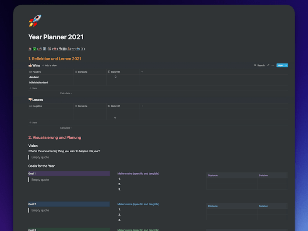Click heading '1. Reflektion und Lernen 2021'
Screen dimensions: 308x231
55,59
